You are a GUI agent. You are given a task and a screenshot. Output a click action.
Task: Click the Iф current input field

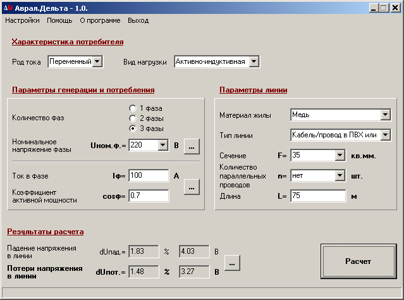tap(149, 175)
